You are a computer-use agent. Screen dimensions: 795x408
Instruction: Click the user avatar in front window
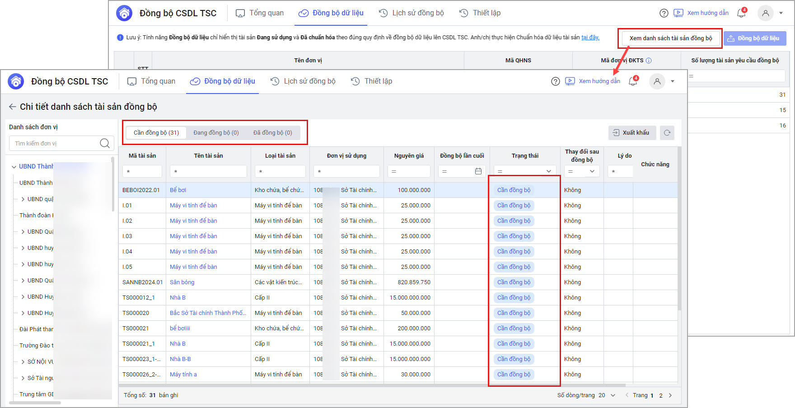pyautogui.click(x=657, y=81)
